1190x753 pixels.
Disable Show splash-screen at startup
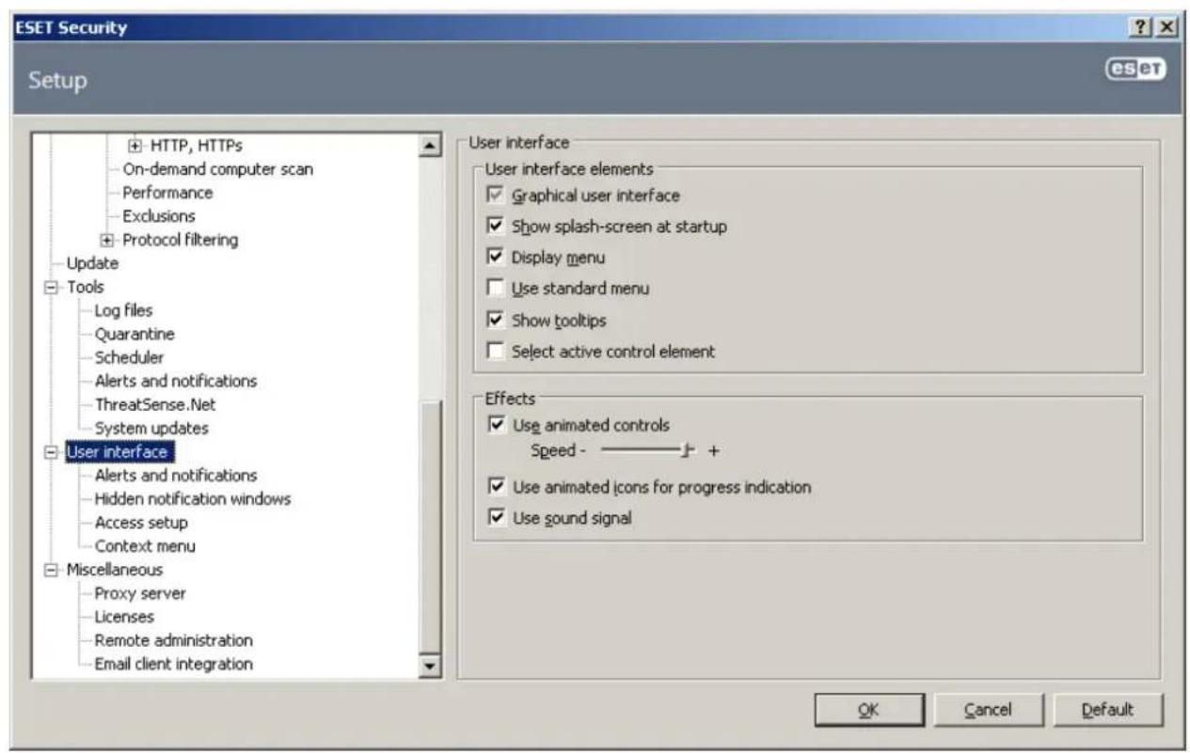click(x=496, y=227)
